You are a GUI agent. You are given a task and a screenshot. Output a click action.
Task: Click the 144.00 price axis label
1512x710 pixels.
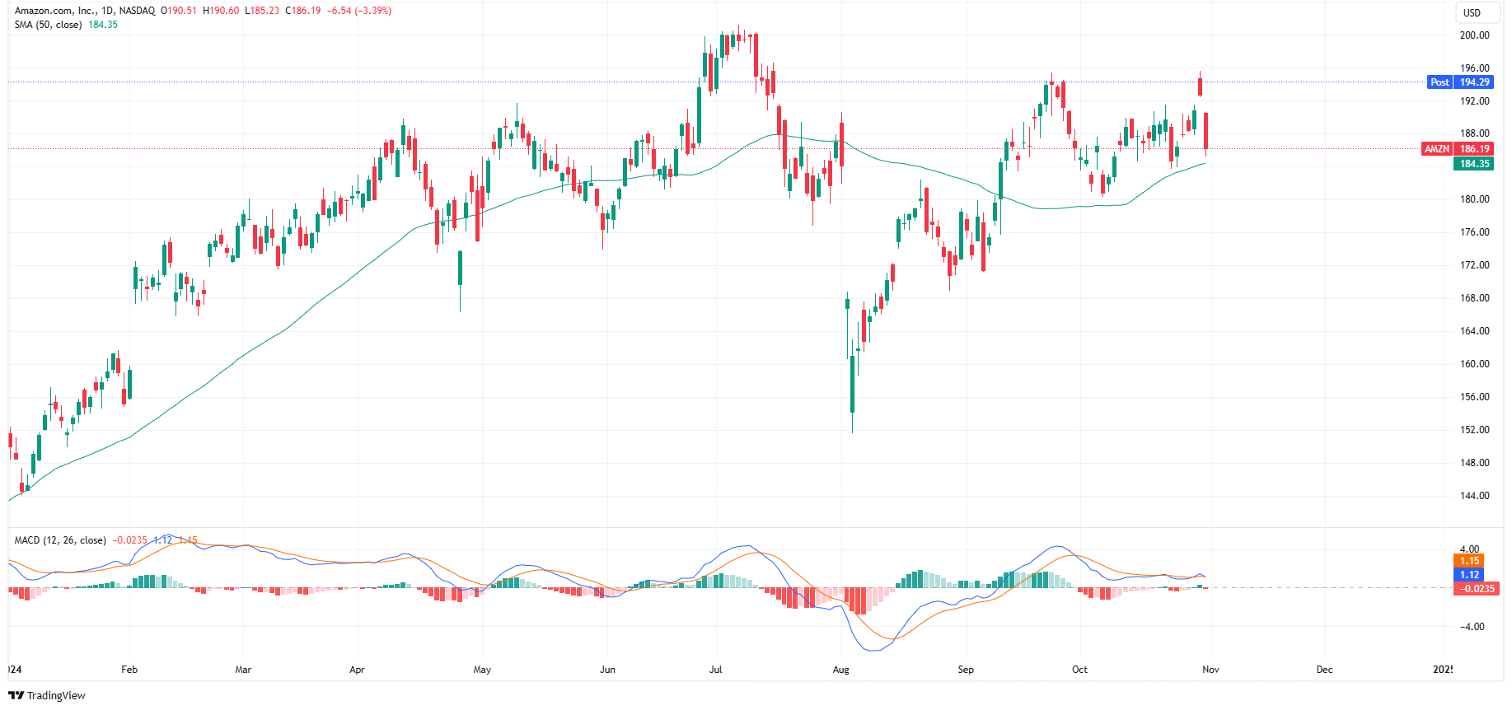coord(1474,496)
